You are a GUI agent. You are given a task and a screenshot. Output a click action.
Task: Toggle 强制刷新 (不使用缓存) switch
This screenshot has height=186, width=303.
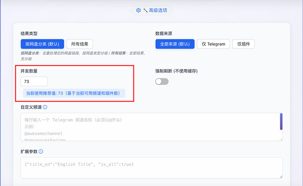[162, 81]
